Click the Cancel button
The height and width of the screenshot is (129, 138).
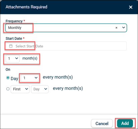pos(102,123)
